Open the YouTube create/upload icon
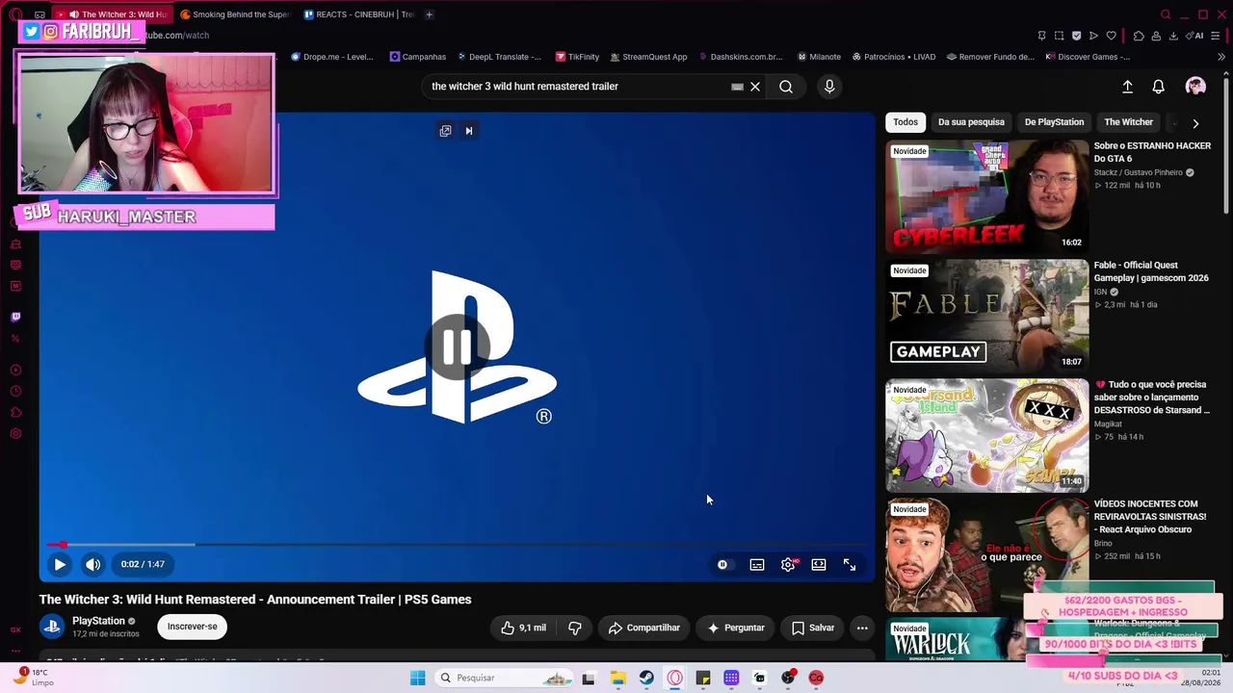1233x693 pixels. 1127,87
